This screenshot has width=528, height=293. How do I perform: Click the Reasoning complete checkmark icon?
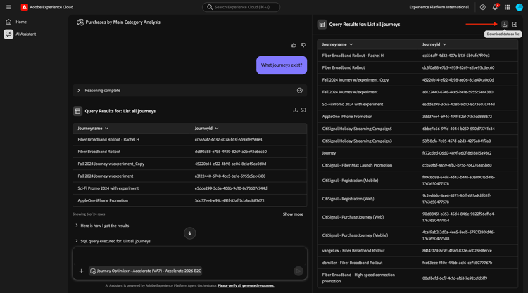(300, 91)
